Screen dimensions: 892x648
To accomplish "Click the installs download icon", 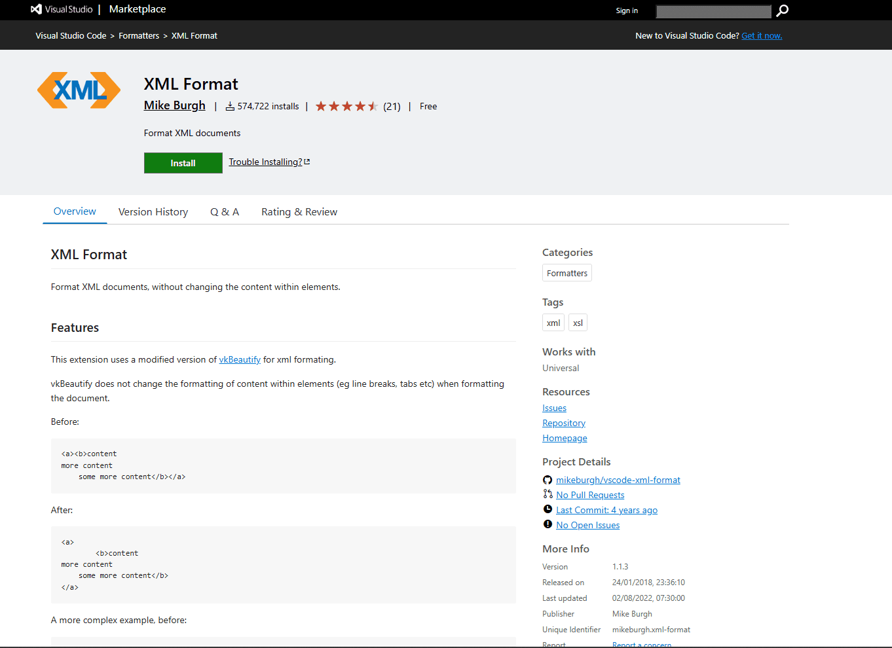I will pos(230,106).
